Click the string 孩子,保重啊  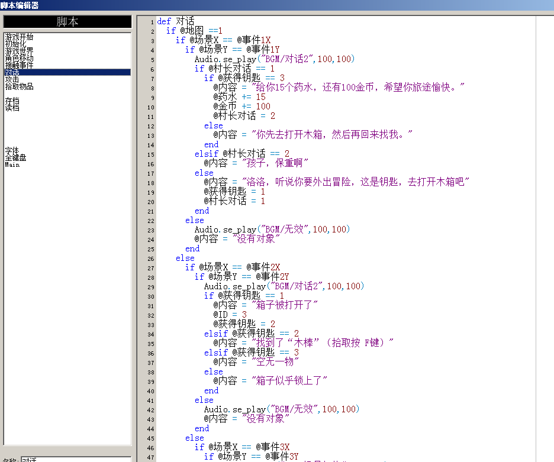(x=275, y=163)
